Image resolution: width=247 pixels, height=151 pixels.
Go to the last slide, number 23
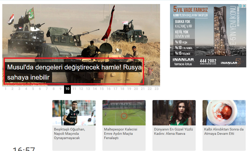point(157,89)
